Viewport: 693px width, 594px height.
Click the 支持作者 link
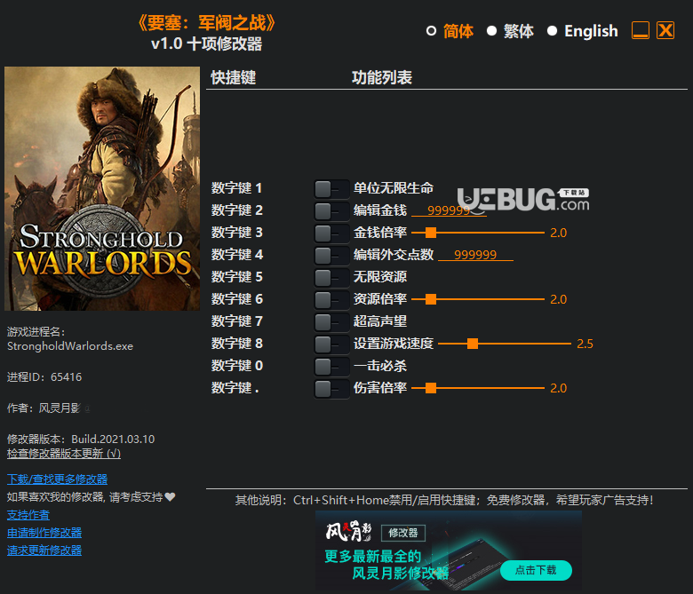(x=28, y=515)
